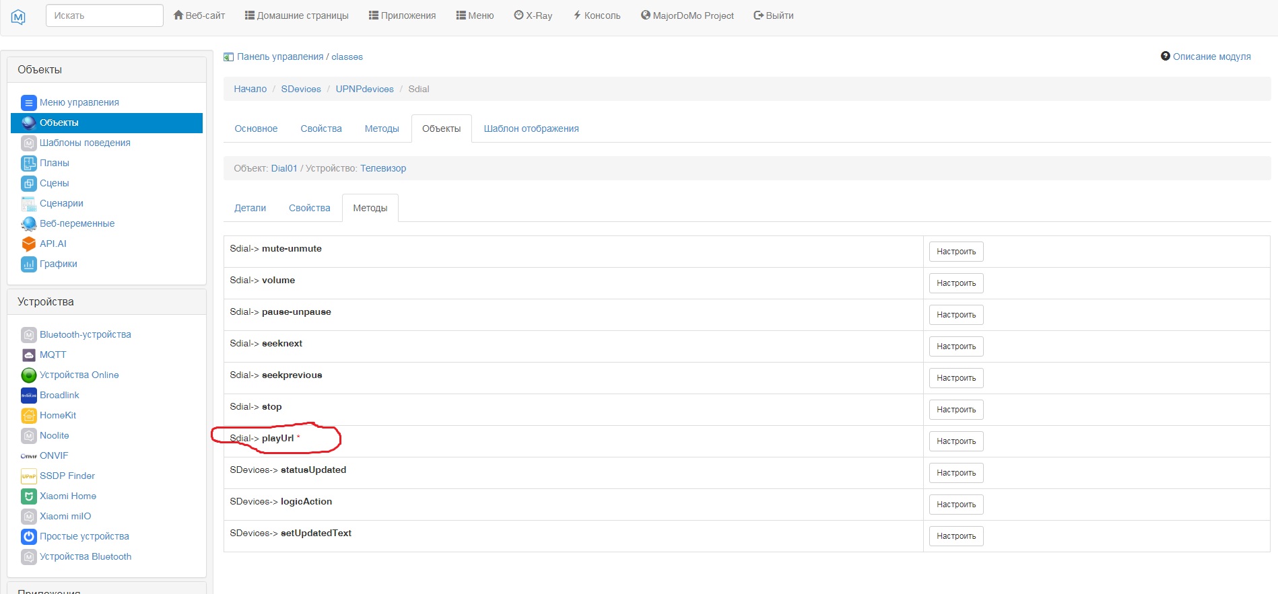Click the Графики chart icon
Screen dimensions: 1278x594
click(28, 264)
